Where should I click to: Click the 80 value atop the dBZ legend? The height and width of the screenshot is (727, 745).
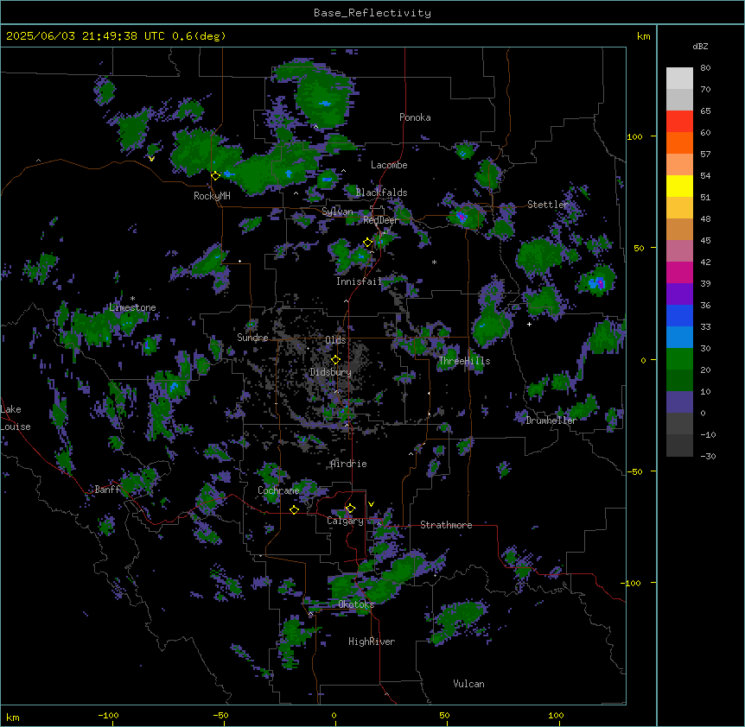(x=705, y=68)
